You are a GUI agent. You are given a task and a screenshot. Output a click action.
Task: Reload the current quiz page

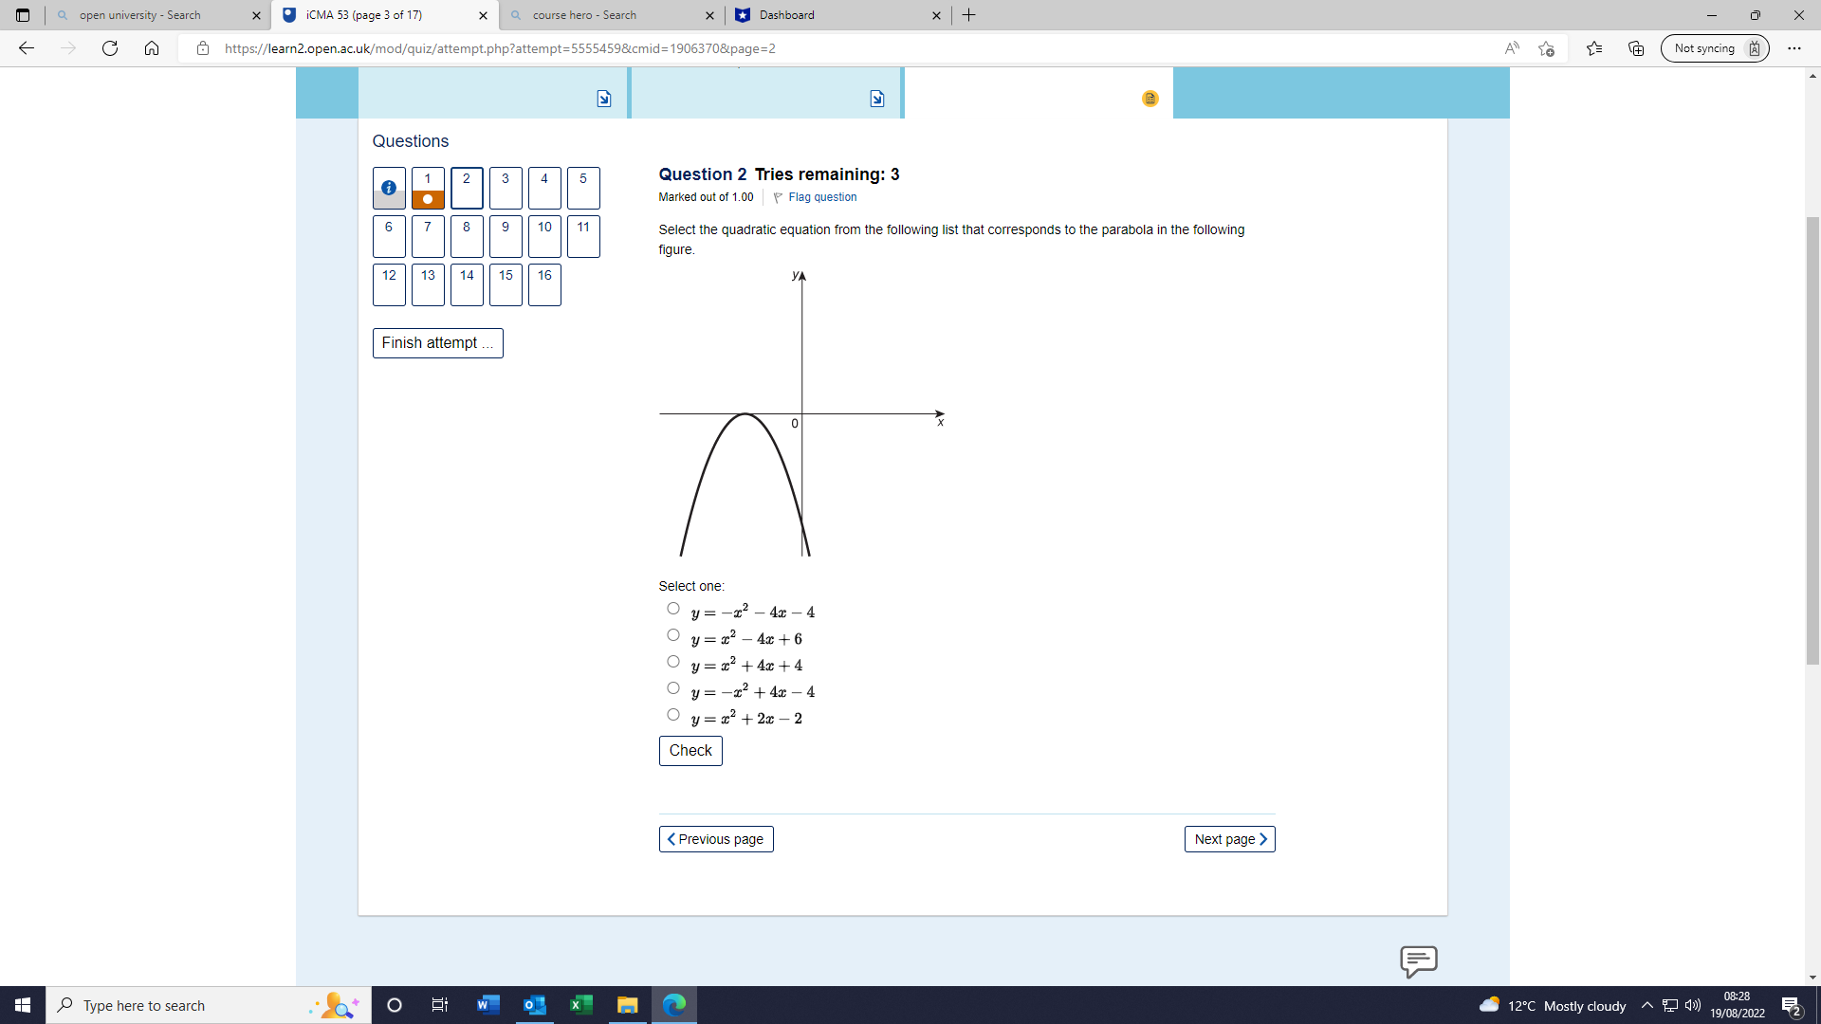tap(110, 48)
